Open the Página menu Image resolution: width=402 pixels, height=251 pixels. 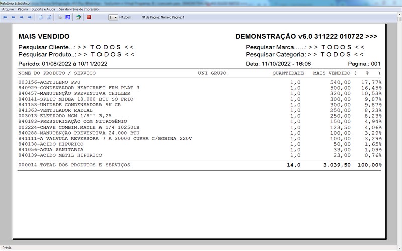tap(23, 9)
